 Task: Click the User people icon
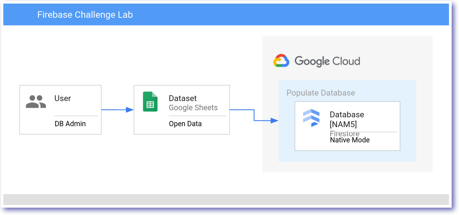36,102
